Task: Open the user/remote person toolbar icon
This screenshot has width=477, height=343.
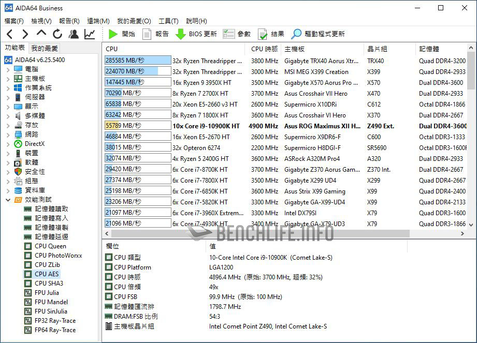Action: point(74,34)
